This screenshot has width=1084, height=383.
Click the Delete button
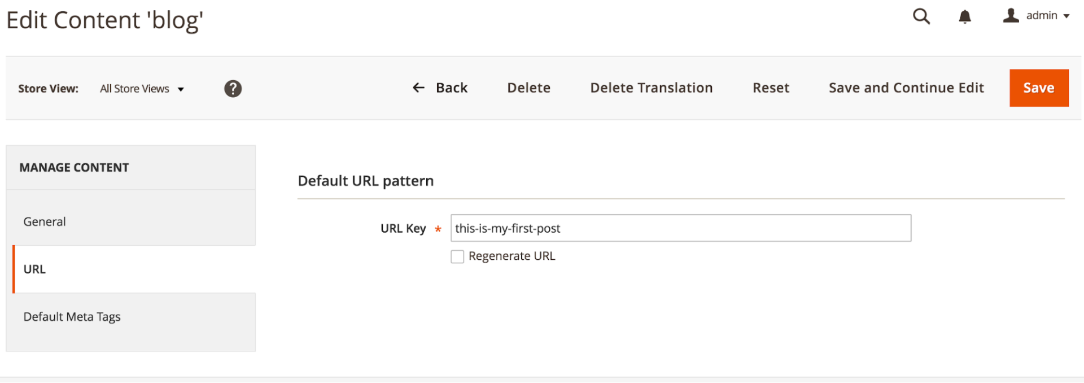pos(528,88)
